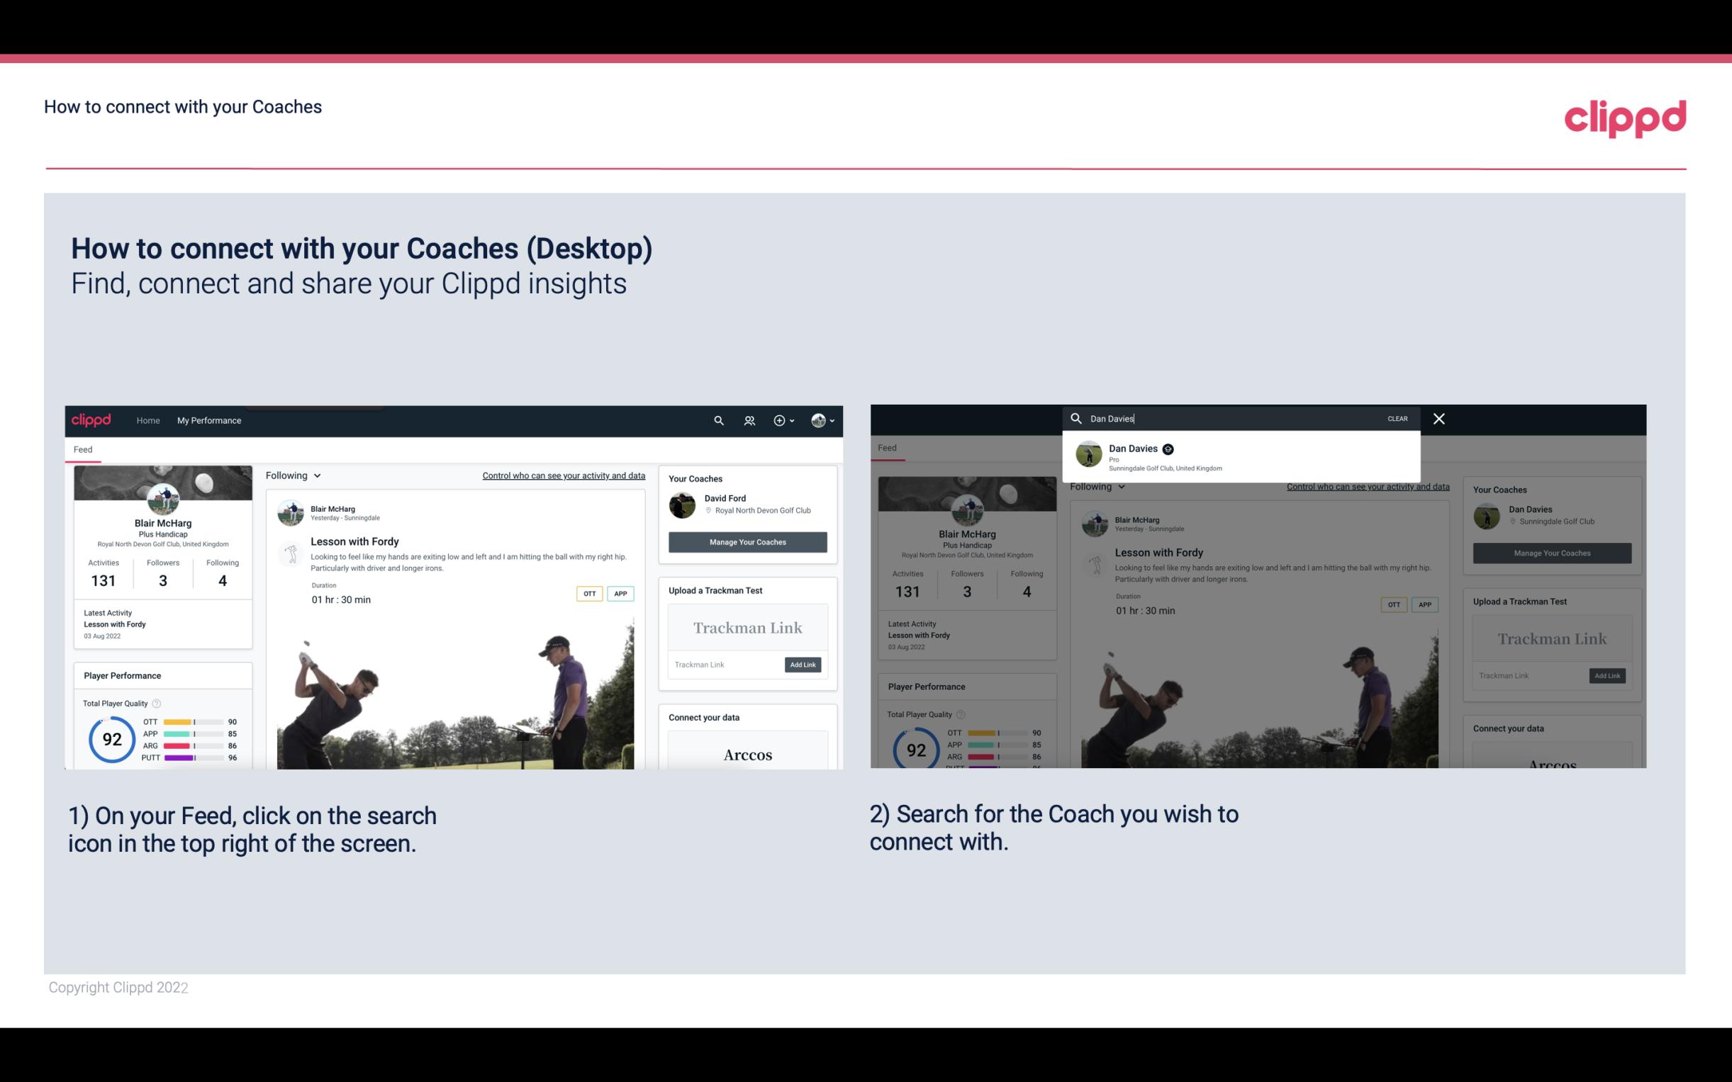Toggle the Following dropdown on feed
This screenshot has height=1082, width=1732.
pos(294,475)
